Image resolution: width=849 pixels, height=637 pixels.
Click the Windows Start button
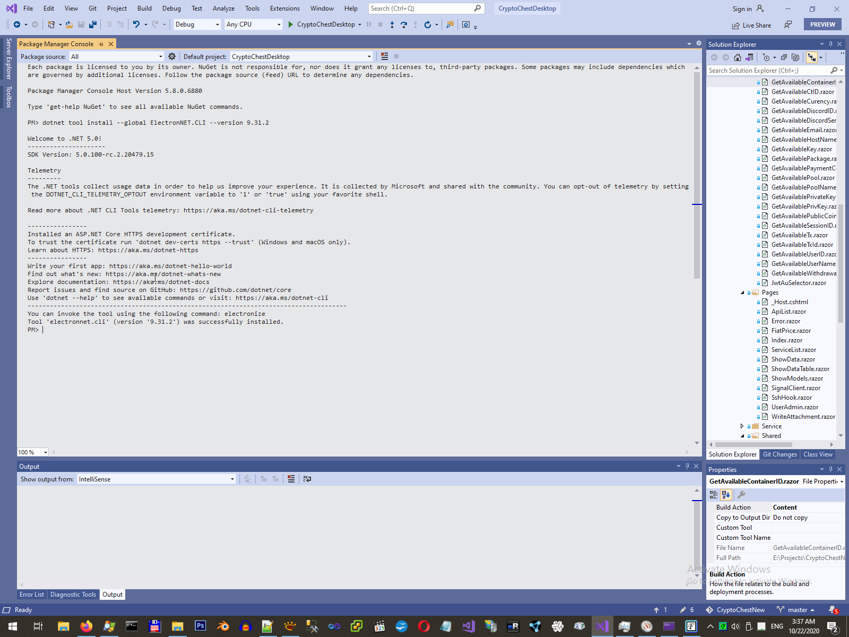pyautogui.click(x=13, y=626)
